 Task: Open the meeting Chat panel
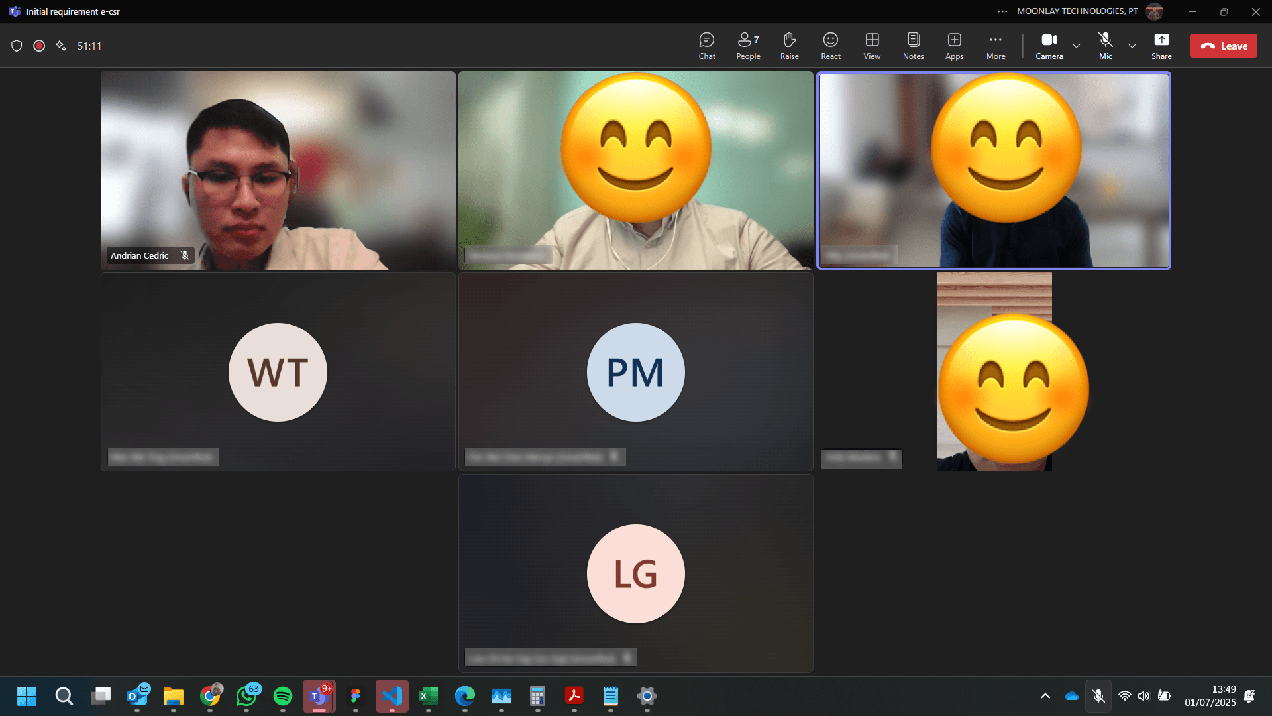[707, 46]
